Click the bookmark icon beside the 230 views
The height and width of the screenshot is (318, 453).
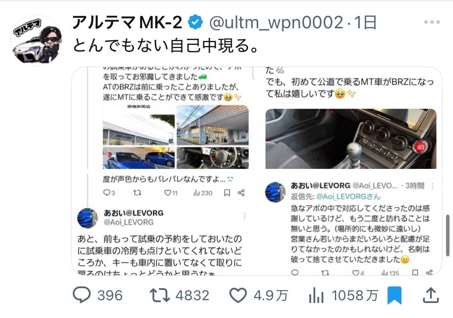click(x=227, y=193)
